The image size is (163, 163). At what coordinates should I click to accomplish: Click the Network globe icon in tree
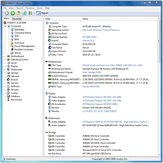click(x=8, y=76)
